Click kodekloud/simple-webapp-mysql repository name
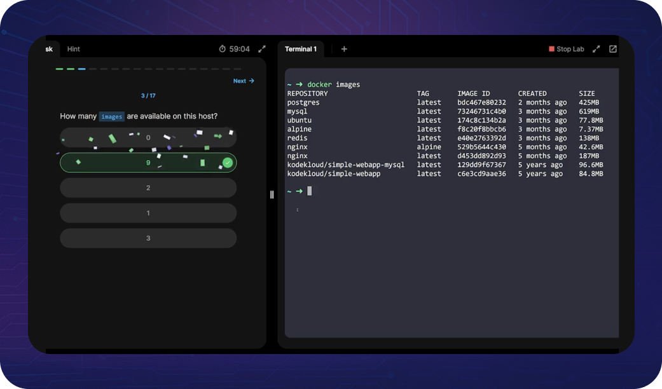Viewport: 662px width, 389px height. point(346,165)
